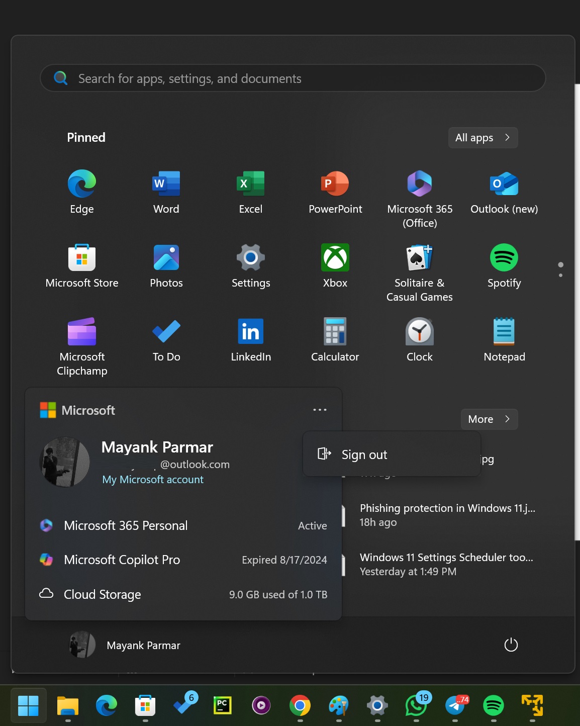Click Microsoft 365 Personal subscription entry
The image size is (580, 726).
(x=126, y=525)
